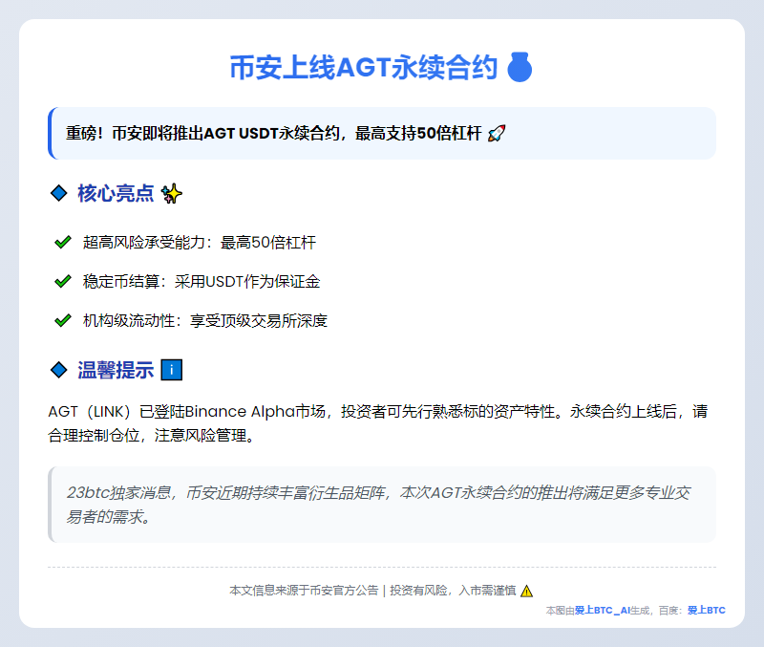
Task: Click the green checkmark beside 稳定币结算
Action: [63, 281]
